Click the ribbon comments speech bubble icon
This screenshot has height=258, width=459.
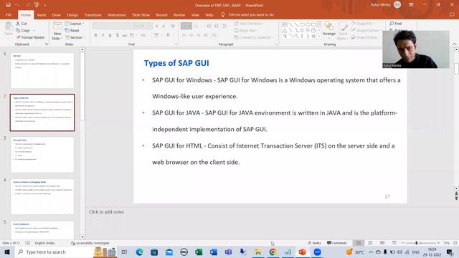452,14
